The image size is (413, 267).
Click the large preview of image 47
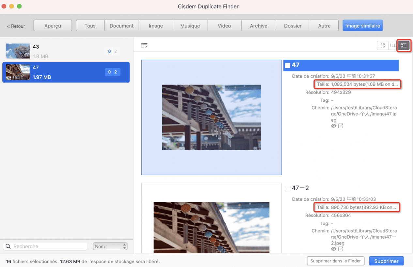coord(211,117)
